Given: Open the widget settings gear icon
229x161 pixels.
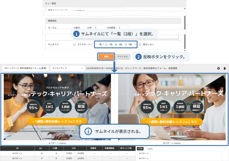Looking at the screenshot, I should [218, 68].
